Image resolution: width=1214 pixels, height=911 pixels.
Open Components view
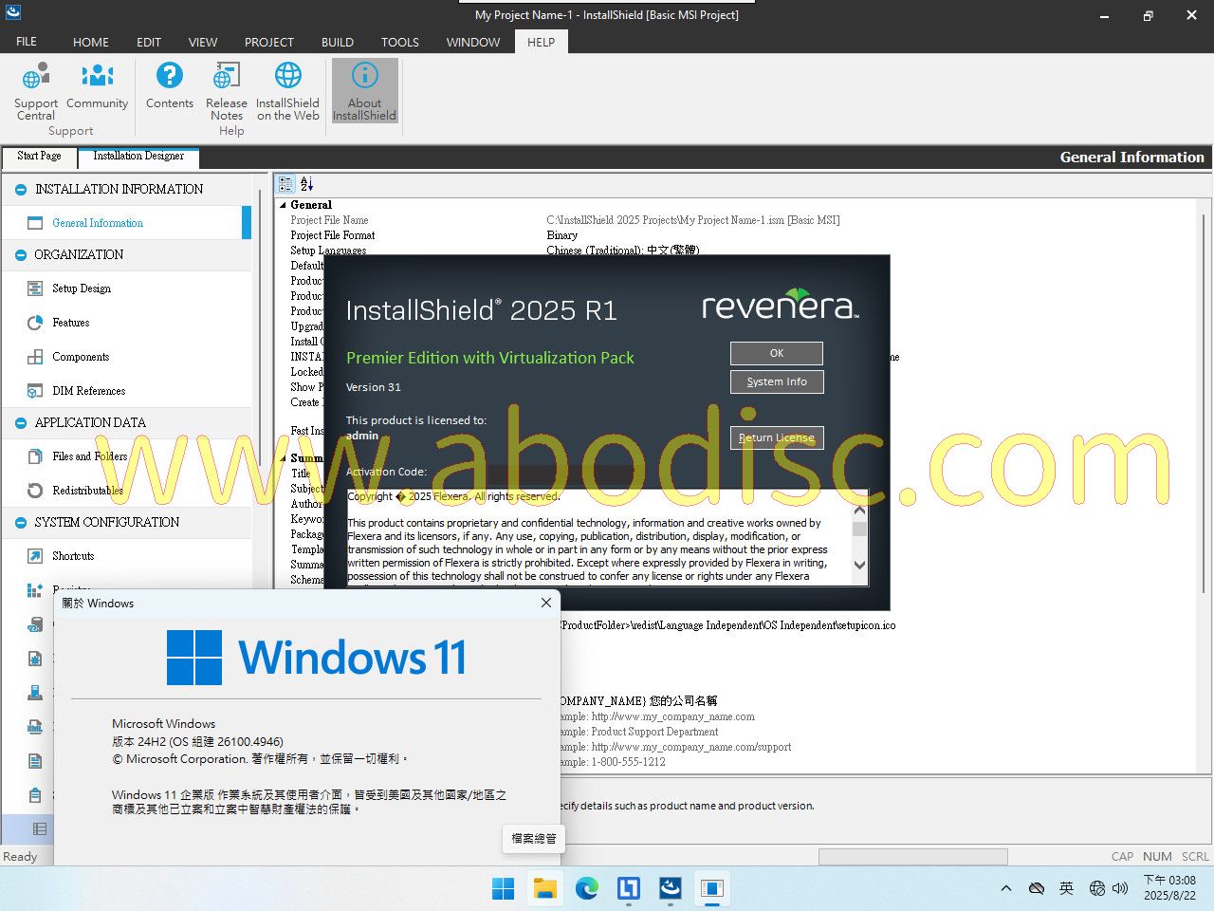click(x=81, y=357)
